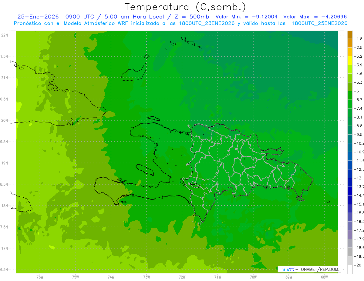Click the '-10.2' colorbar label
The width and height of the screenshot is (364, 281).
(359, 143)
